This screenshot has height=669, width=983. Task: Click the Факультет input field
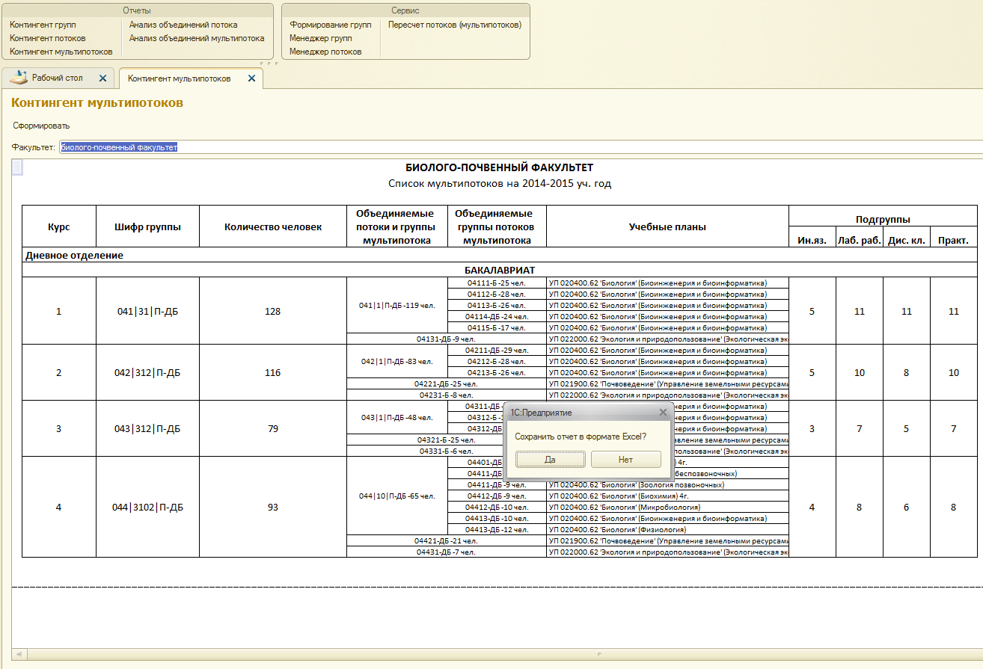click(521, 147)
